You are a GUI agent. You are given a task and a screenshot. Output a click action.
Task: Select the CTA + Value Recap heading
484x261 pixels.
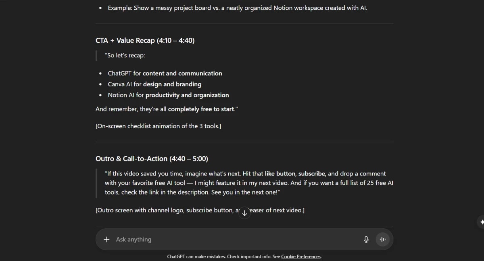144,40
